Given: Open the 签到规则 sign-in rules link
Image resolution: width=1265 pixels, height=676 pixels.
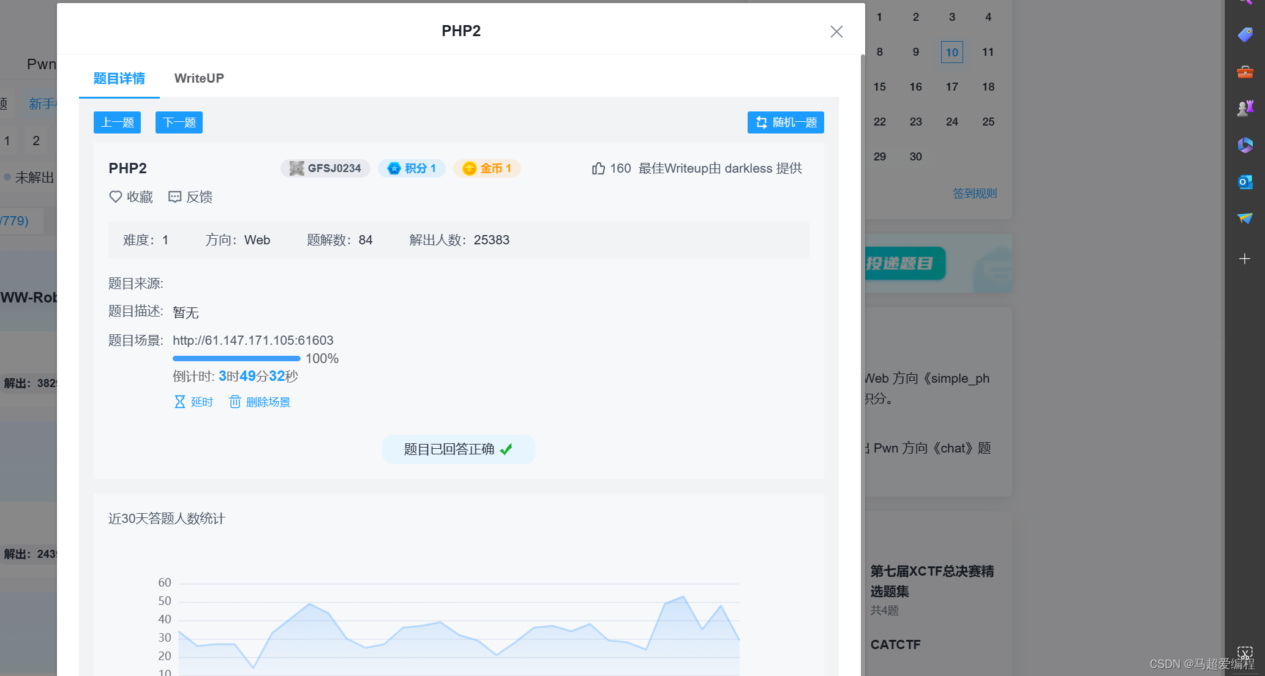Looking at the screenshot, I should click(x=975, y=193).
